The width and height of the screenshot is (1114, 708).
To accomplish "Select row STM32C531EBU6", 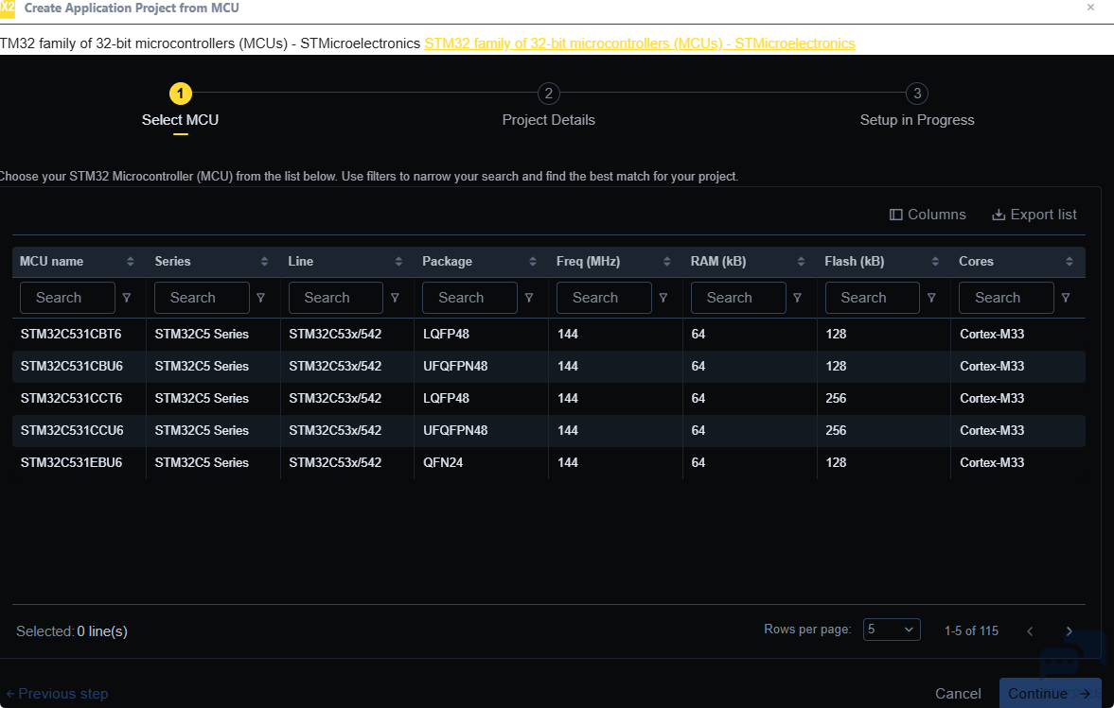I will click(x=548, y=462).
